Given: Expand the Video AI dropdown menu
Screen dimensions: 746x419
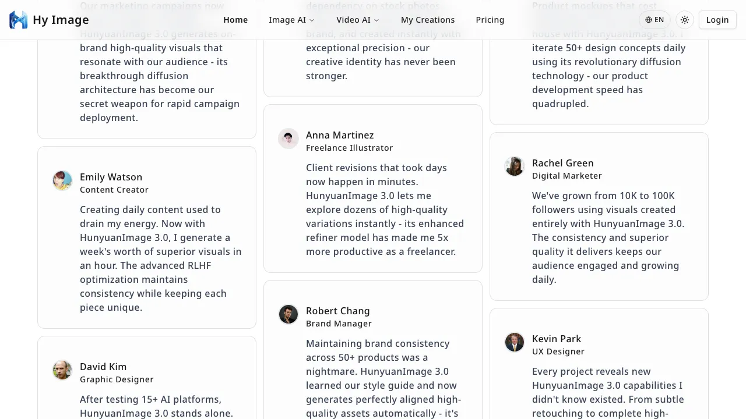Looking at the screenshot, I should pyautogui.click(x=357, y=20).
